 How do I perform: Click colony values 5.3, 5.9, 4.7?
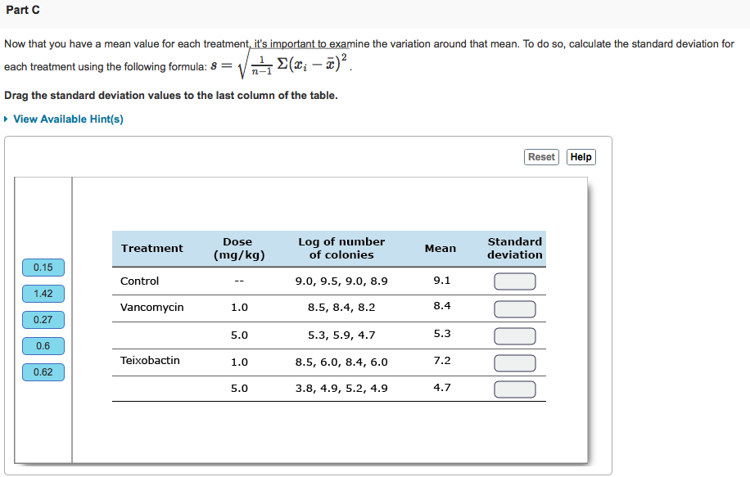(x=341, y=335)
